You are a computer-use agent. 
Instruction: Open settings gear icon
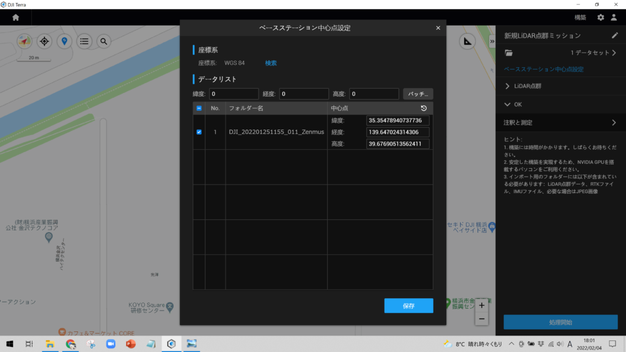[x=600, y=18]
